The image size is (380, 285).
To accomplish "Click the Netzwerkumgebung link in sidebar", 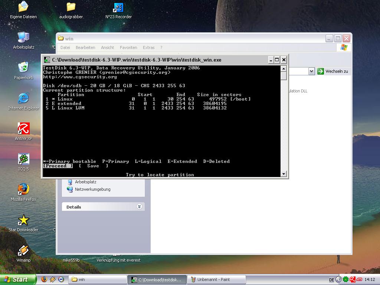I will click(x=92, y=189).
